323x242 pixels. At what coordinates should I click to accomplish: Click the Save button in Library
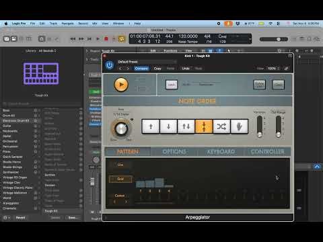pos(72,218)
